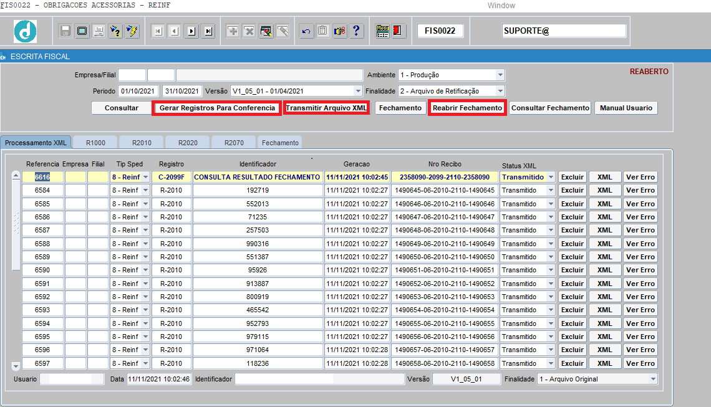Viewport: 711px width, 407px height.
Task: Open Tip Sped dropdown in row 6616
Action: pyautogui.click(x=145, y=177)
